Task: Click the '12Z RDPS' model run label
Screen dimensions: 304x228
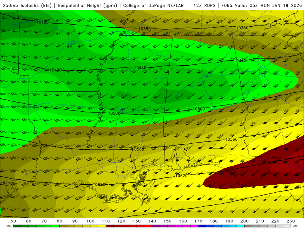Action: click(204, 6)
